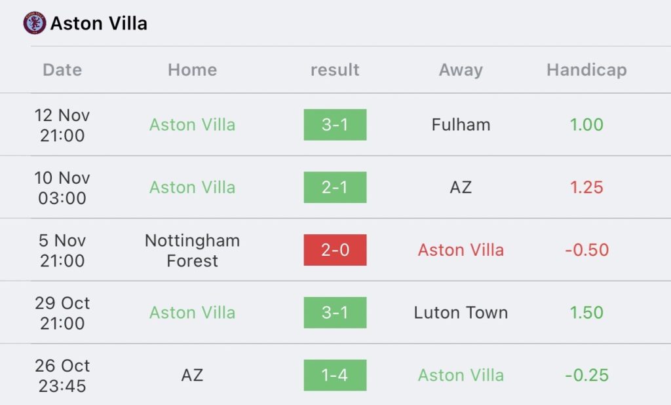
Task: Click the Luton Town away team name
Action: (461, 313)
